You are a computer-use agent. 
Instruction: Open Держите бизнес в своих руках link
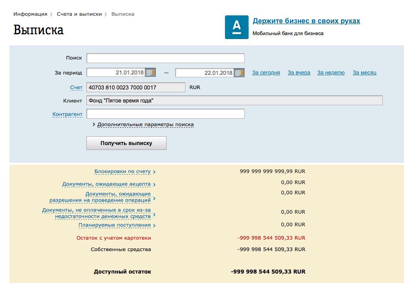coord(306,21)
